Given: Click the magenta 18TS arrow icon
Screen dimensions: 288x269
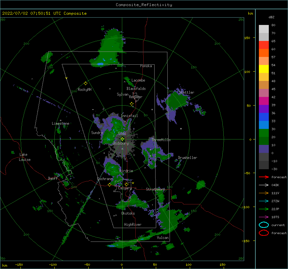Looking at the screenshot, I should (x=264, y=217).
